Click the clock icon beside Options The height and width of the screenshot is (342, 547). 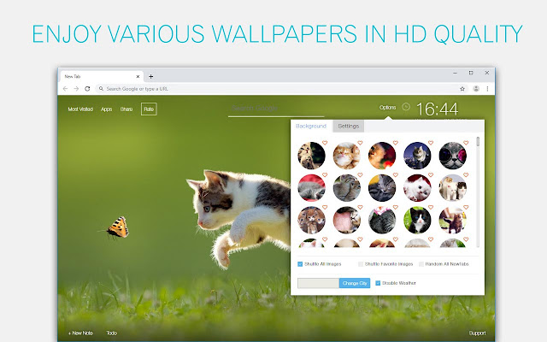406,107
